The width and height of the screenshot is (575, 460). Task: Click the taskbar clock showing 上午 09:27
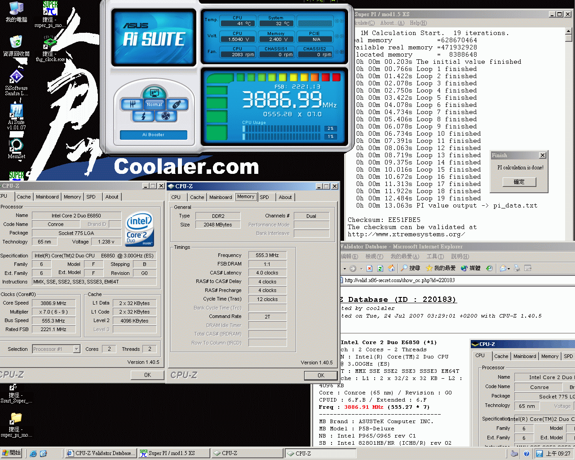click(558, 454)
